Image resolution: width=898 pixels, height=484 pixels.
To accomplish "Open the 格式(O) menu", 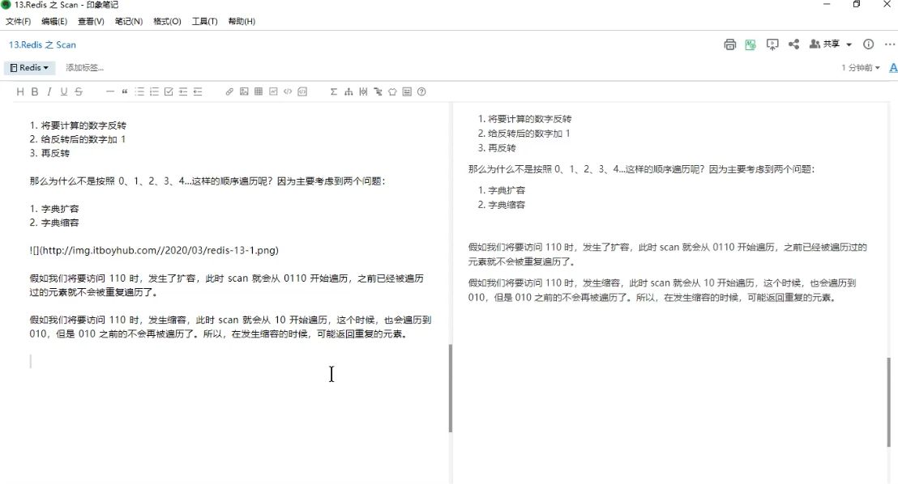I will click(x=167, y=21).
